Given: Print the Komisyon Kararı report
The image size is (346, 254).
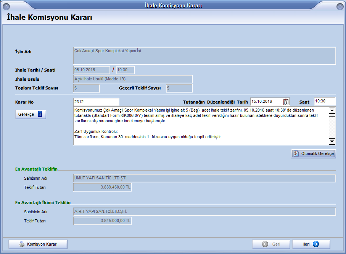Looking at the screenshot, I should tap(38, 244).
